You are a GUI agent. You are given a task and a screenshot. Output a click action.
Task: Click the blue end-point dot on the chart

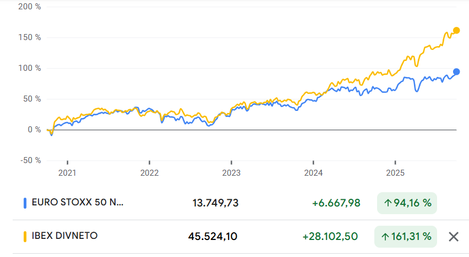pos(456,71)
